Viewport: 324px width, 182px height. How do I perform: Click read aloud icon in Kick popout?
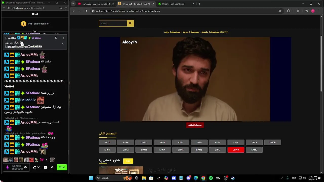[x=66, y=8]
